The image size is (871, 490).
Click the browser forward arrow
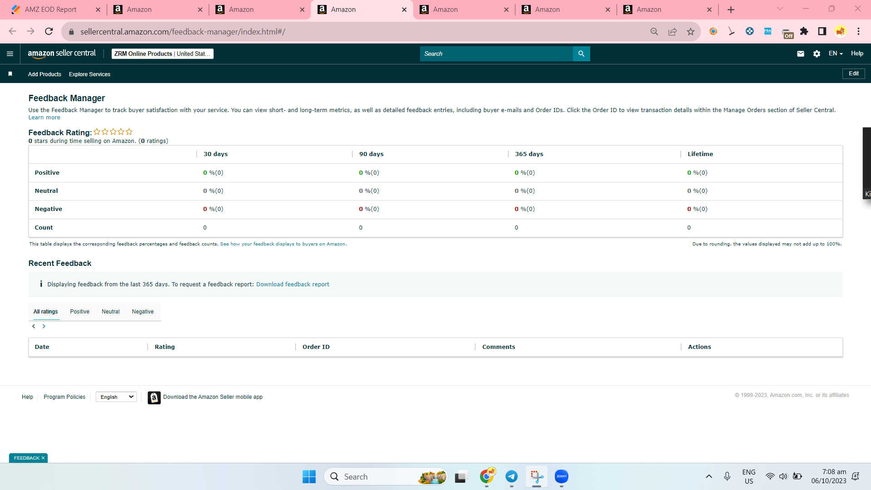click(x=30, y=31)
